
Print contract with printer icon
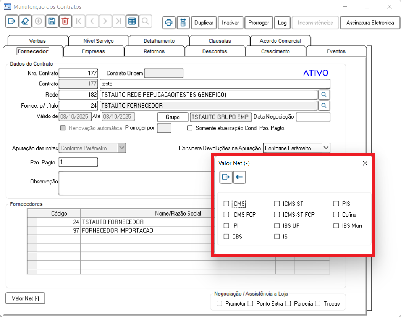point(169,23)
